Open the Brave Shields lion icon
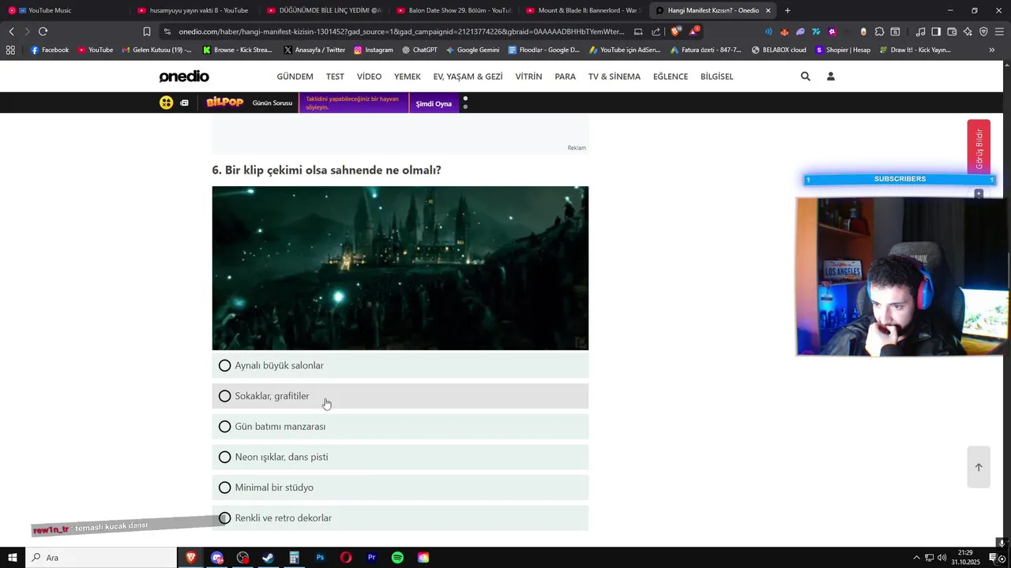This screenshot has height=568, width=1011. point(675,32)
